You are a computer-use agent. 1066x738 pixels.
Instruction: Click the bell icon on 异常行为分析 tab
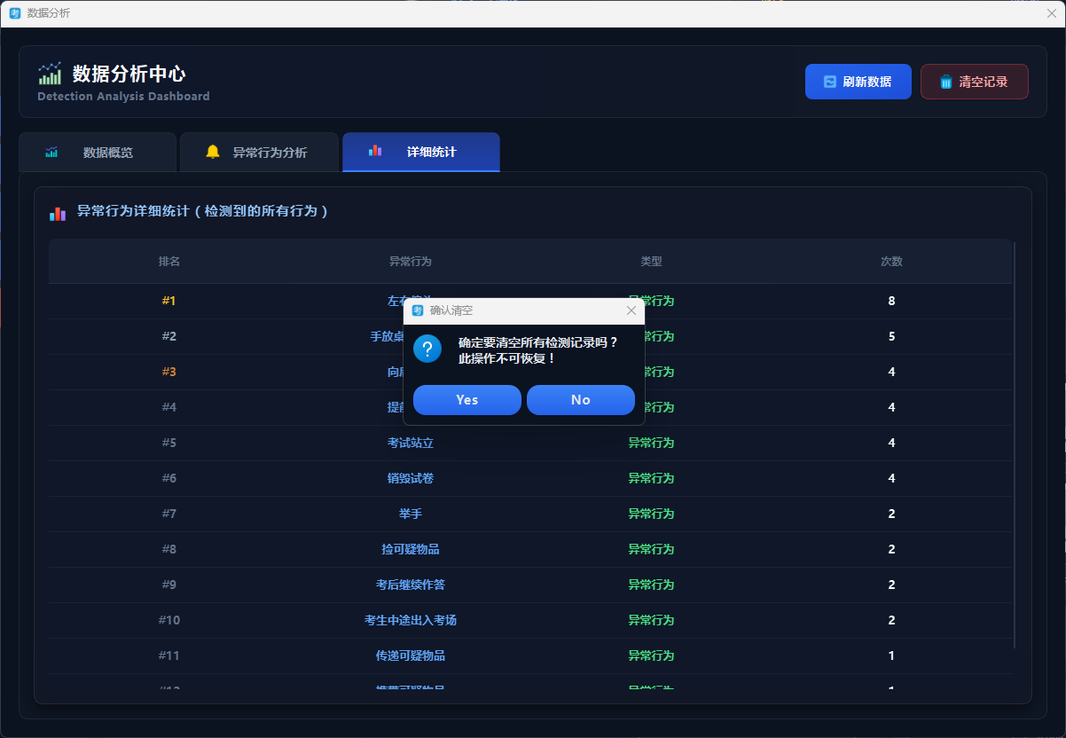(x=213, y=152)
